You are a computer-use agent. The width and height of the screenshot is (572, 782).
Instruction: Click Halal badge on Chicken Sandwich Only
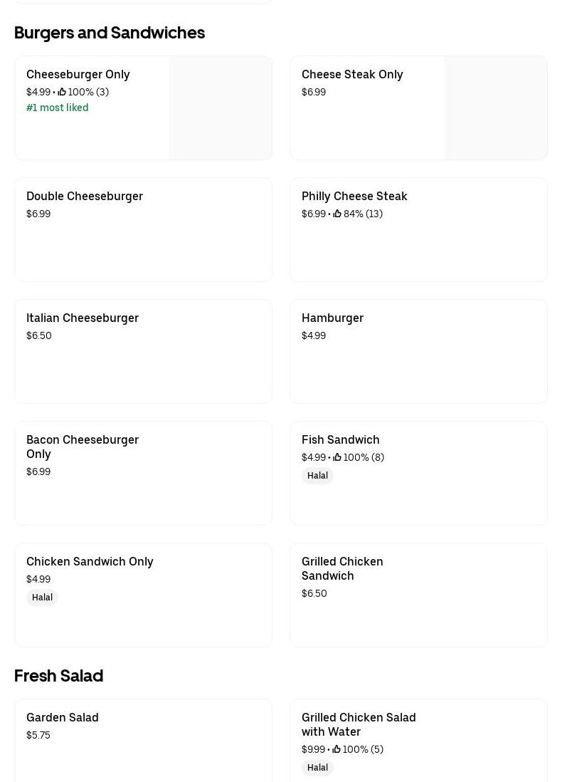[x=42, y=598]
